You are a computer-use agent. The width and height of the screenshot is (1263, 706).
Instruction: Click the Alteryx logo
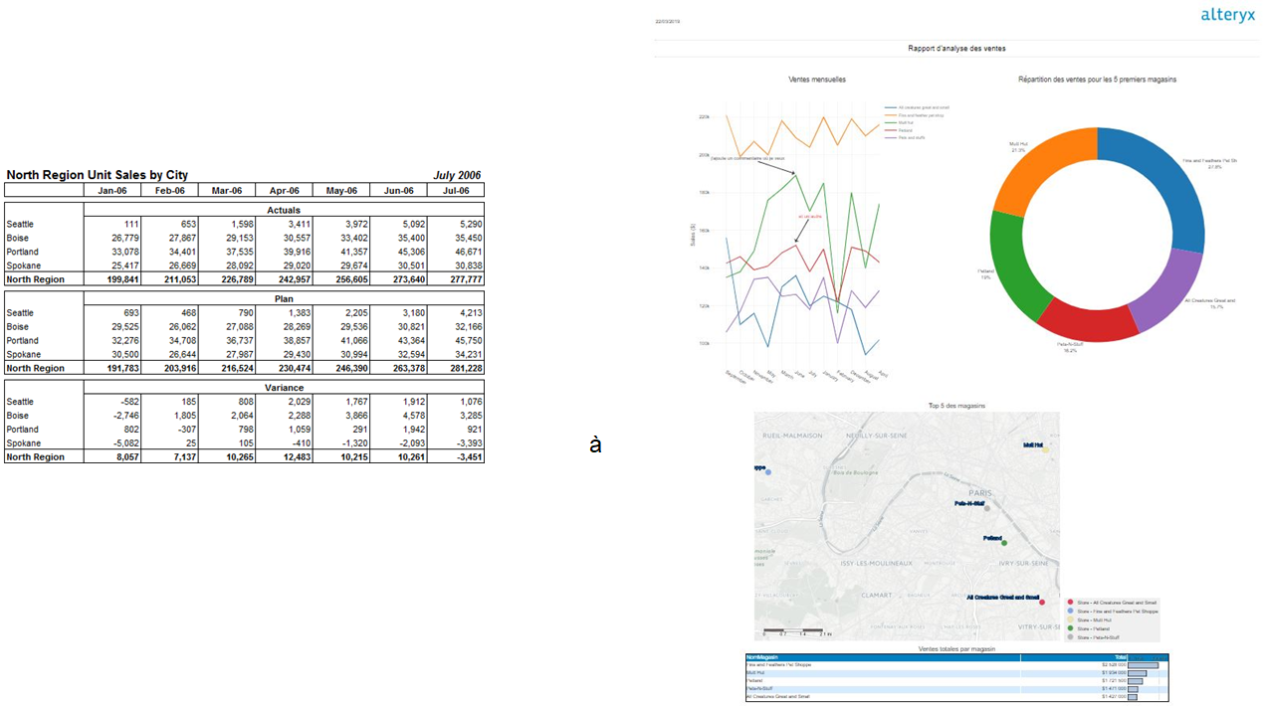click(1227, 16)
